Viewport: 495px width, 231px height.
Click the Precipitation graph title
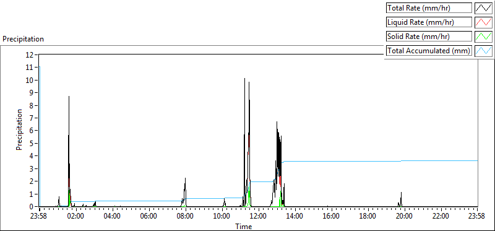(23, 39)
